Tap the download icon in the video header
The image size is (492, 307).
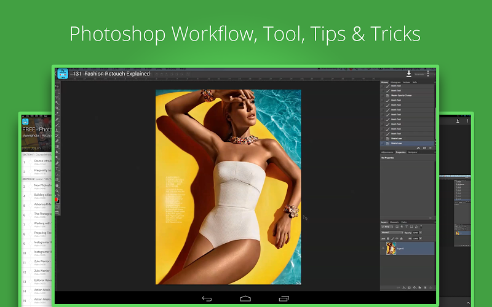pos(409,74)
